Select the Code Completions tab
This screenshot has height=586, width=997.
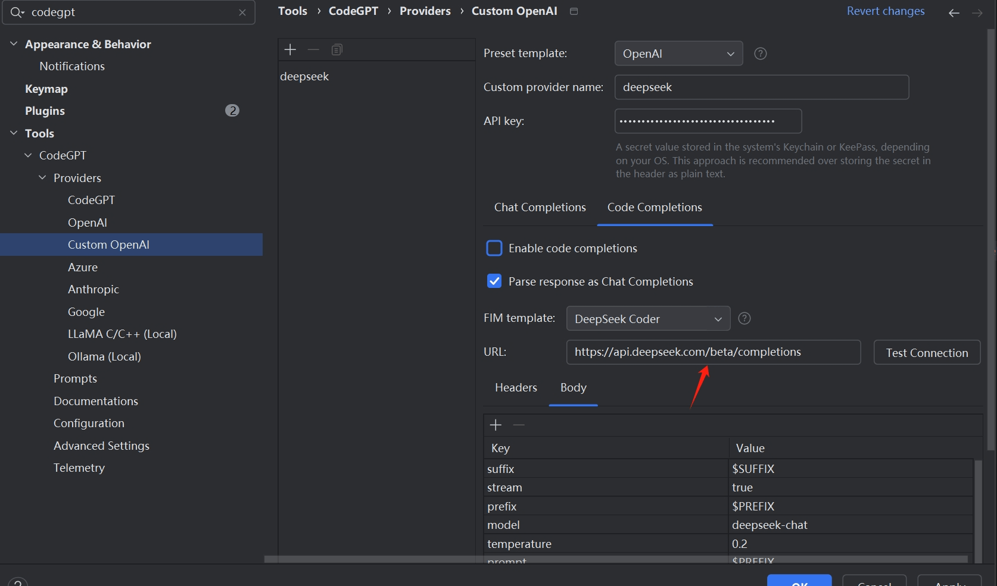[x=655, y=207]
